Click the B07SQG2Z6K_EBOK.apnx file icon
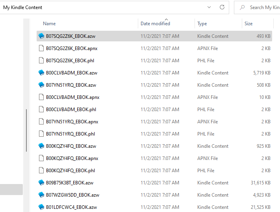 [x=41, y=48]
